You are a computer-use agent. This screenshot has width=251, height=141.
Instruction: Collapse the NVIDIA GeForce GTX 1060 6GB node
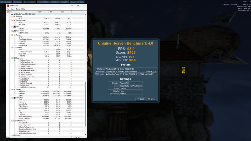(x=10, y=14)
